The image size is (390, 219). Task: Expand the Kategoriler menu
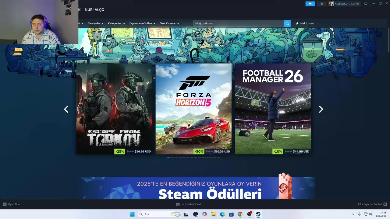(x=116, y=23)
